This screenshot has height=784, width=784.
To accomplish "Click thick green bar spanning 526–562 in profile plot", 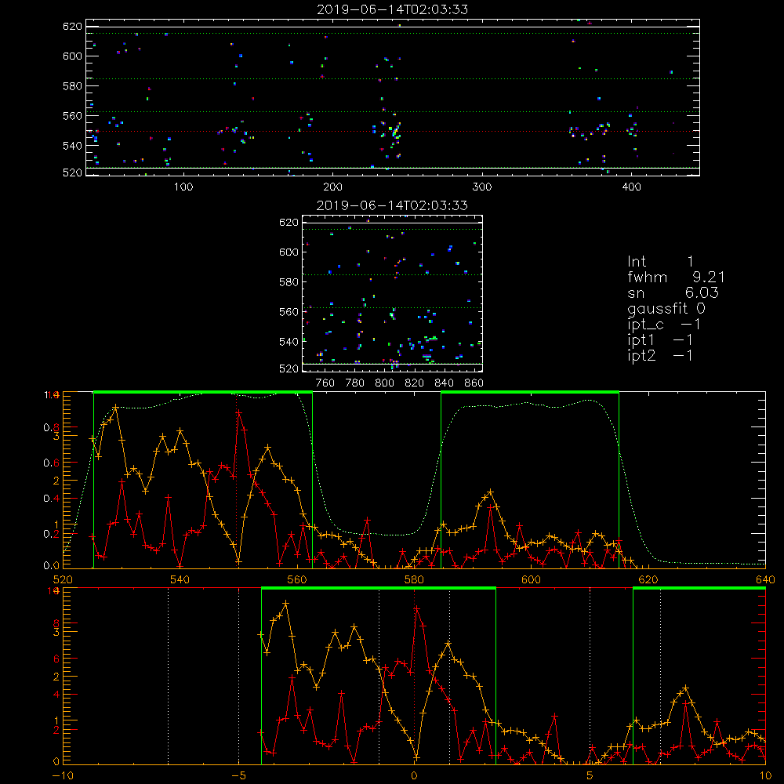I will coord(203,393).
